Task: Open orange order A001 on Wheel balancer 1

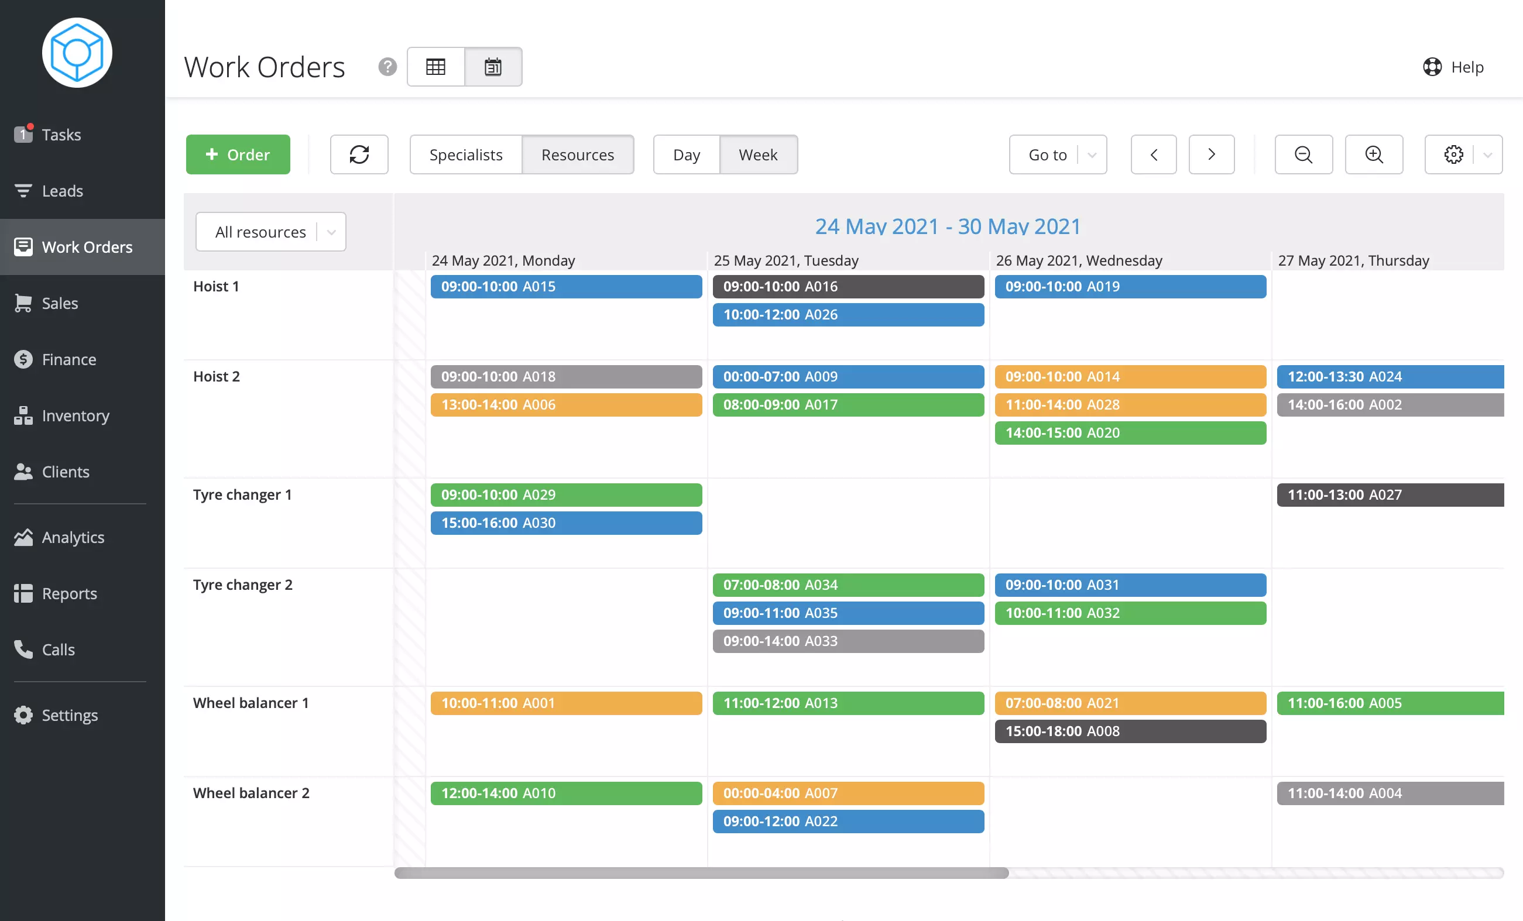Action: [566, 703]
